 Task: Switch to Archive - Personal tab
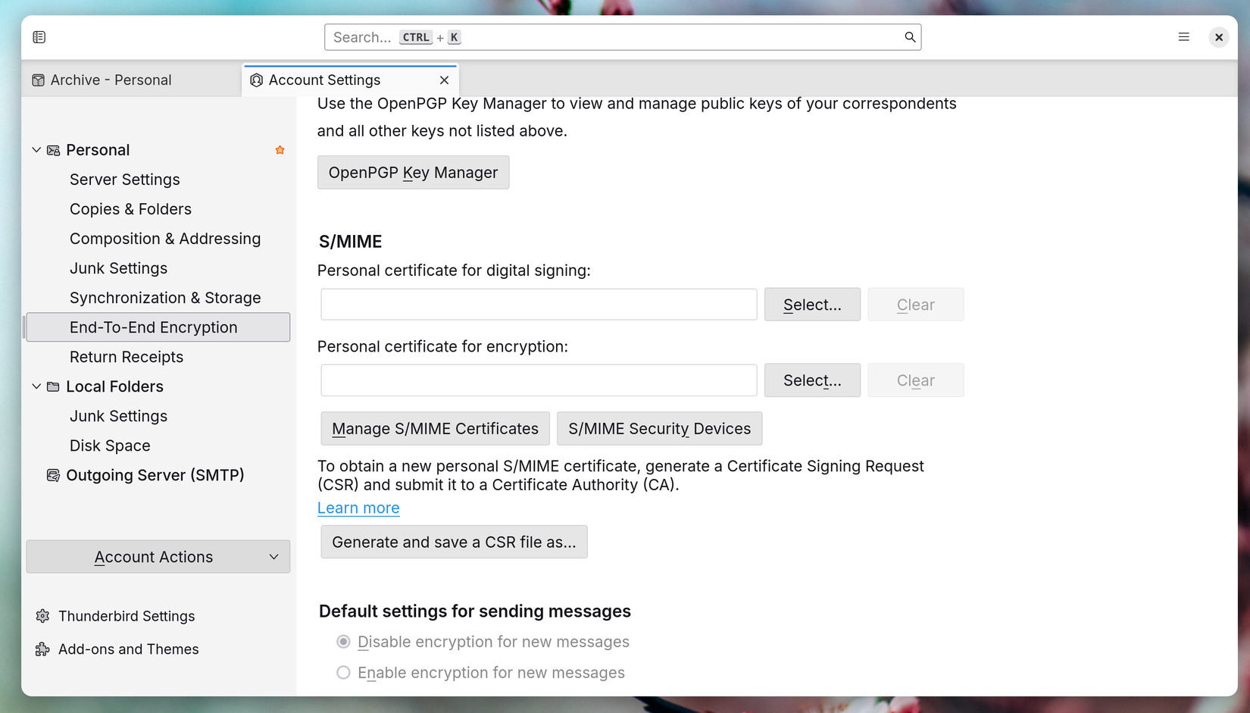point(132,80)
